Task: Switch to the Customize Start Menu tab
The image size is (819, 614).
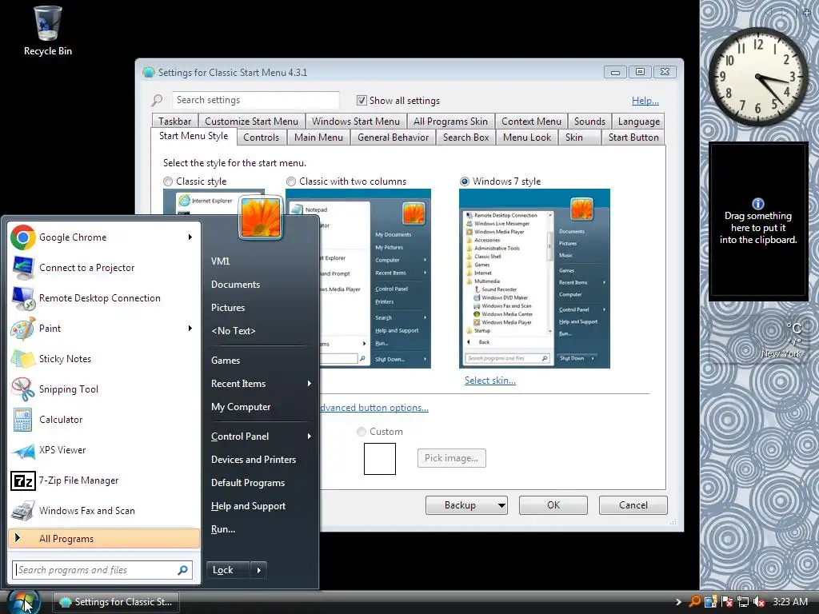Action: click(x=251, y=122)
